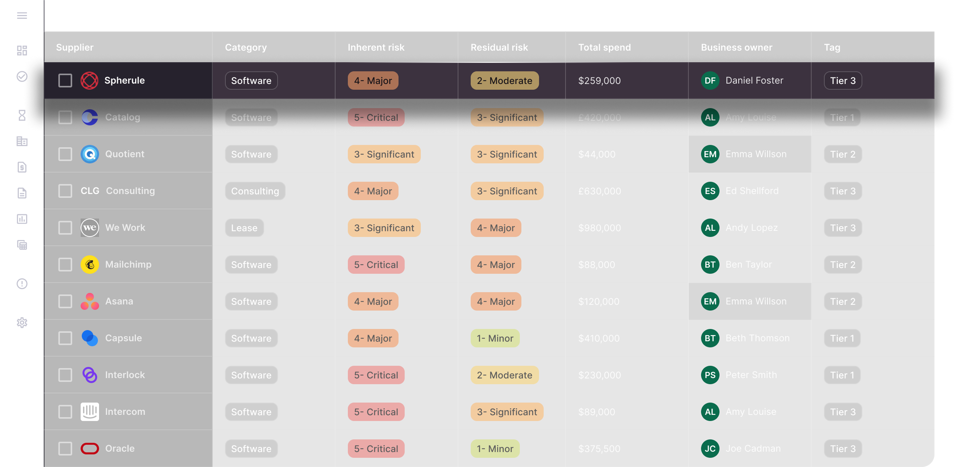Screen dimensions: 956x467
Task: Click the Intercom logo icon
Action: [x=89, y=412]
